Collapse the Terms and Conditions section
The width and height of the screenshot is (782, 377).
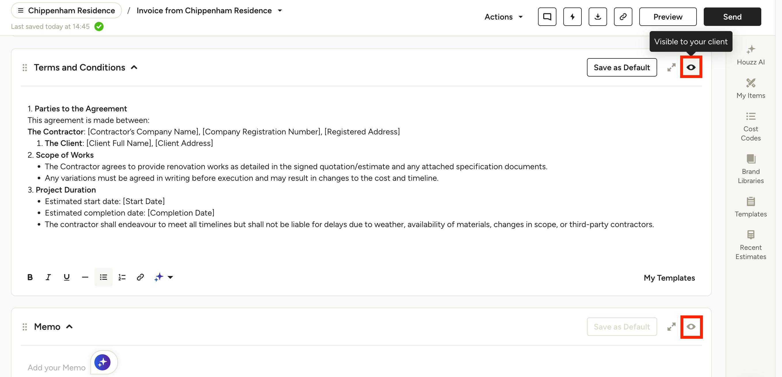pos(134,67)
